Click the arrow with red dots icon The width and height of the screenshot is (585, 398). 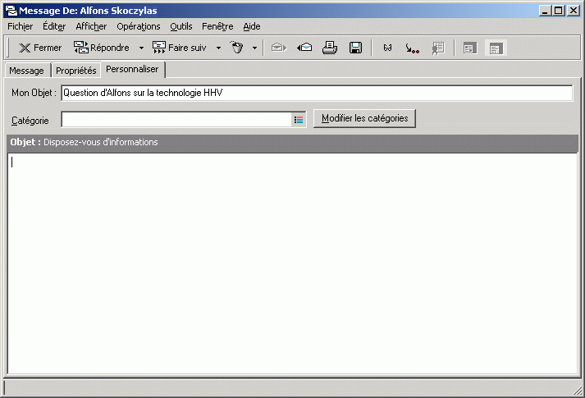(x=412, y=48)
